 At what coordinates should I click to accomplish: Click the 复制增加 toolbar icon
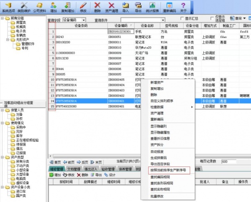[68, 7]
